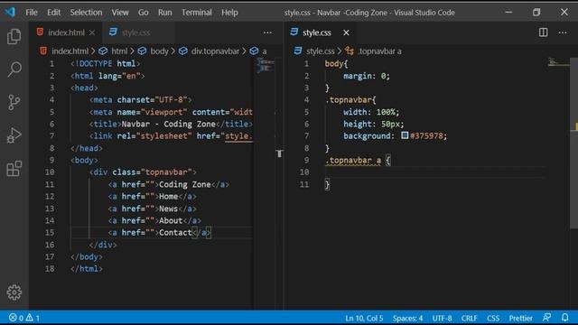Click the right editor vertical scrollbar
The height and width of the screenshot is (325, 578).
click(x=574, y=144)
